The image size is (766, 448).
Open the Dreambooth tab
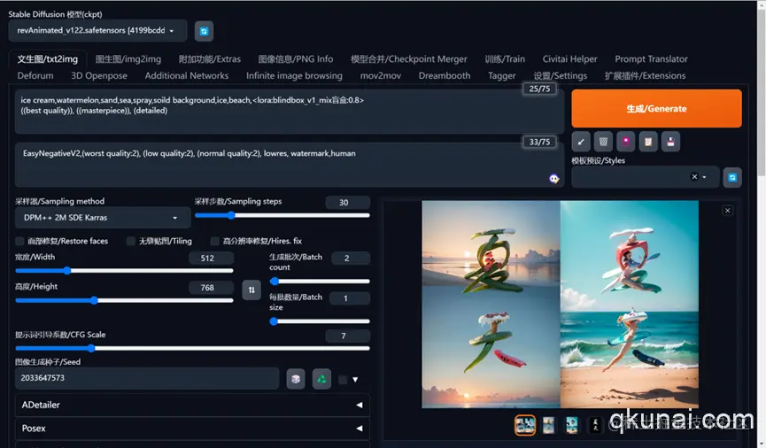click(x=445, y=76)
